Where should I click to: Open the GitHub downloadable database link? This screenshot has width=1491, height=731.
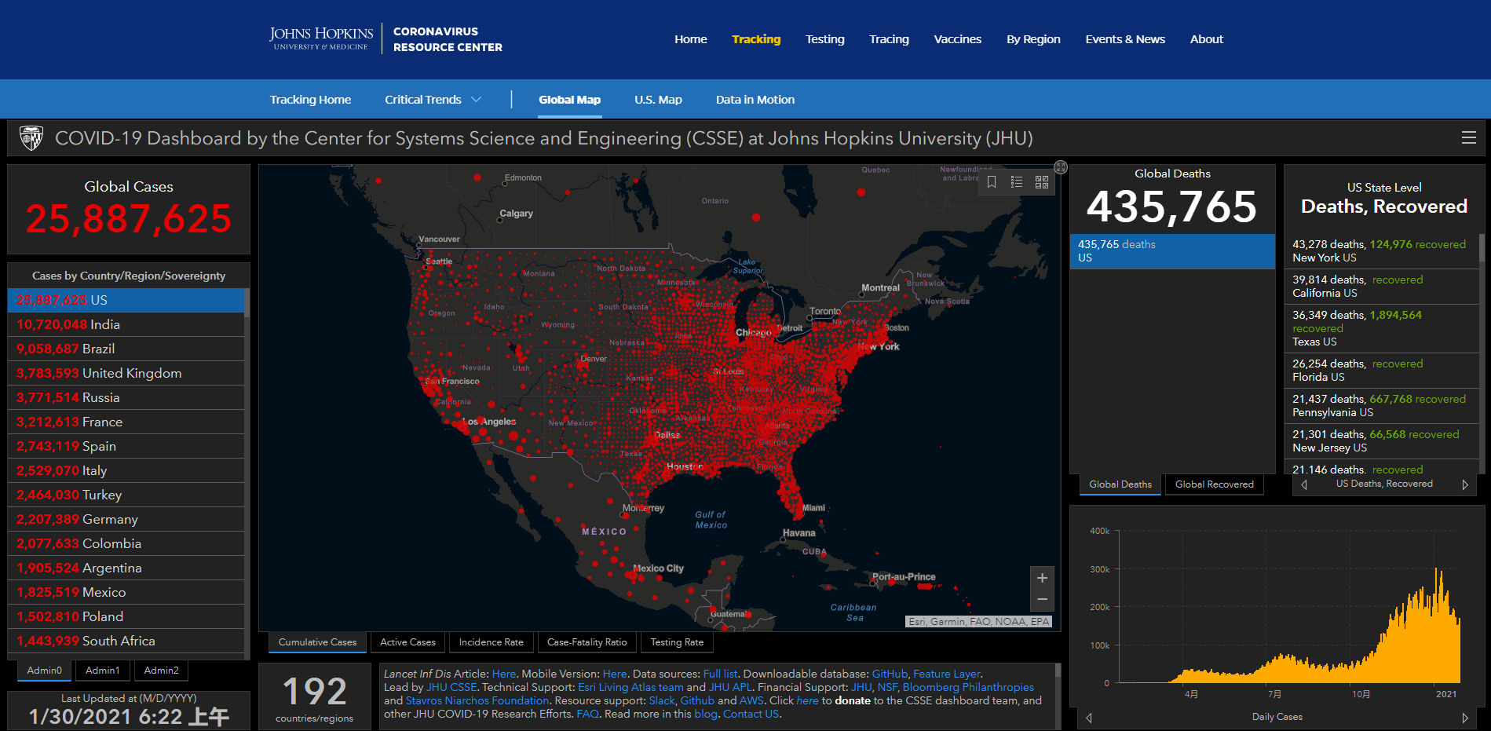pyautogui.click(x=890, y=674)
